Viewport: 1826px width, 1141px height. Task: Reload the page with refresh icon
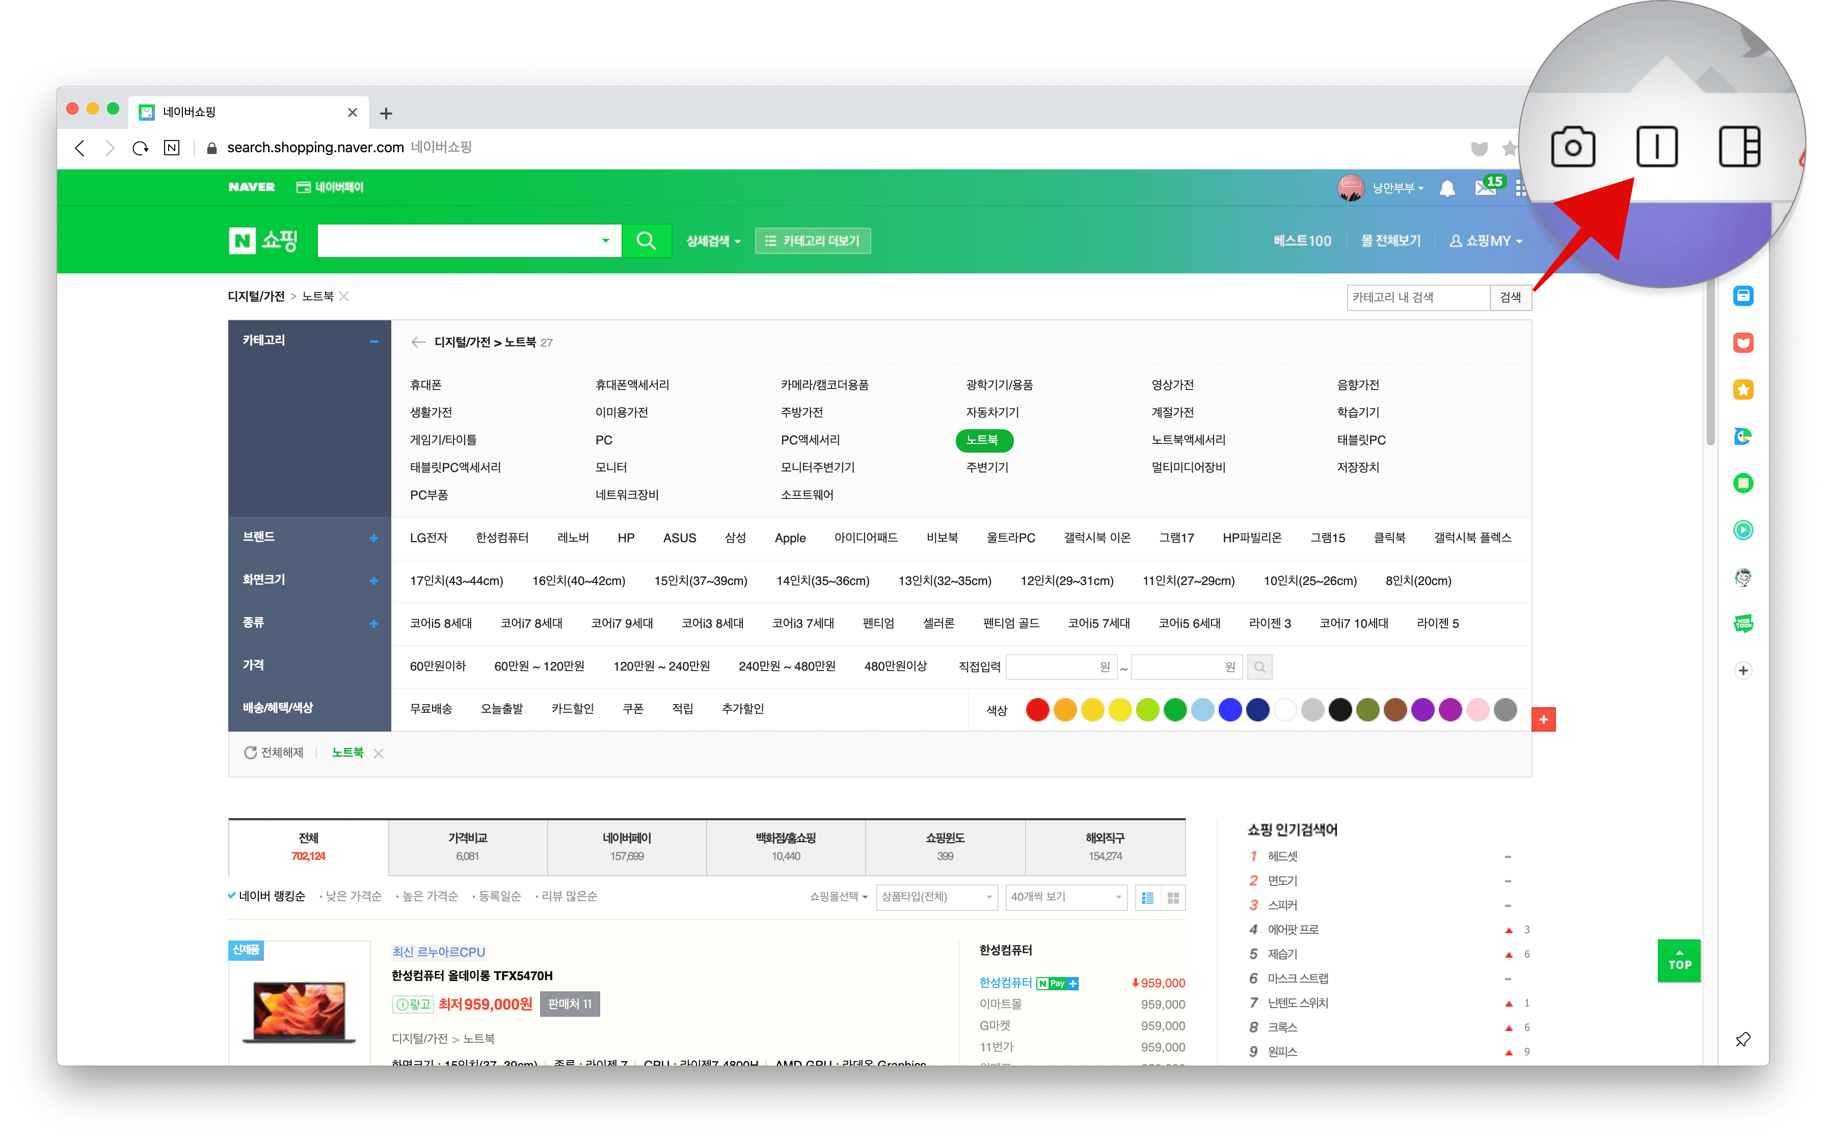point(141,148)
